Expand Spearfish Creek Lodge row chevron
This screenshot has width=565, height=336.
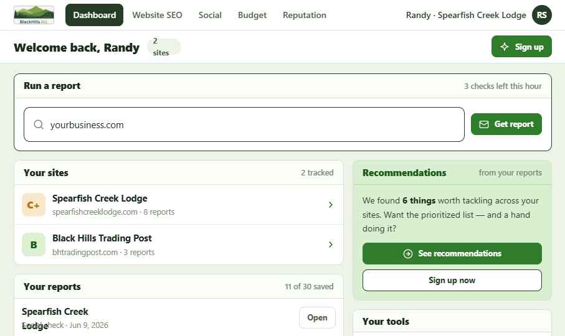330,205
